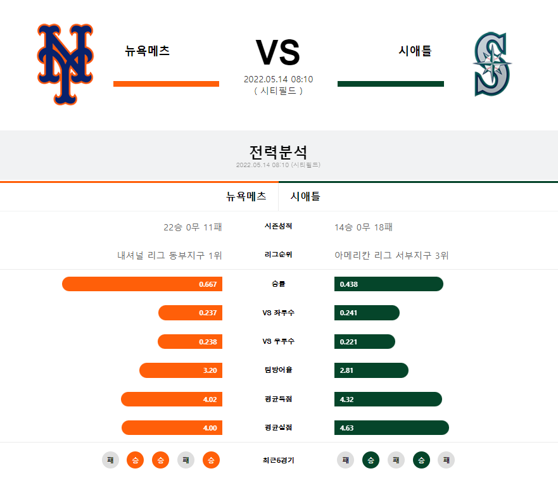Click Seattle's first green 승 circle

click(371, 460)
